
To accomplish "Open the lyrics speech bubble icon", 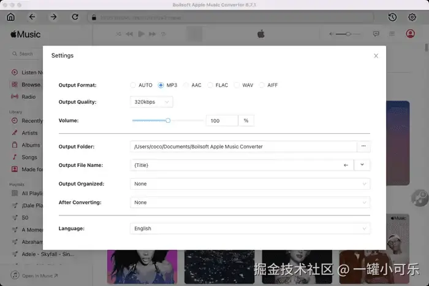I will tap(376, 34).
